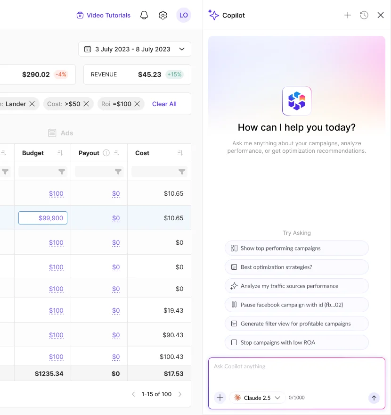Go to the next table page
Image resolution: width=391 pixels, height=415 pixels.
180,394
